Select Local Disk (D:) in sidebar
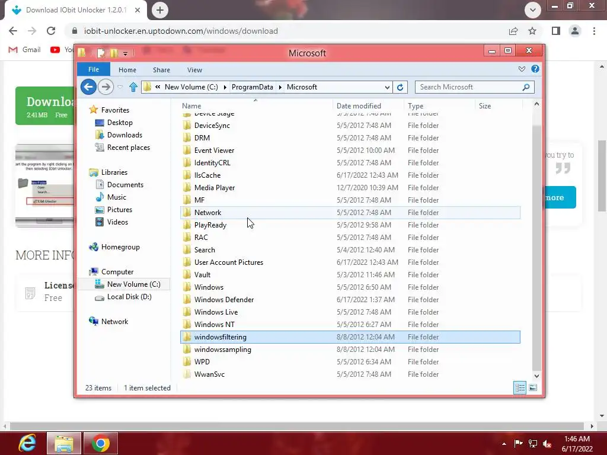 click(129, 297)
